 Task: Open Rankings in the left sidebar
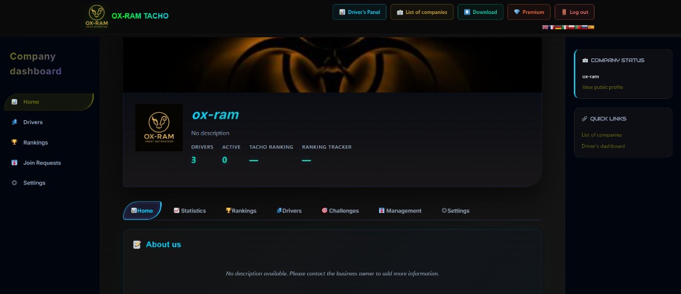(x=49, y=142)
